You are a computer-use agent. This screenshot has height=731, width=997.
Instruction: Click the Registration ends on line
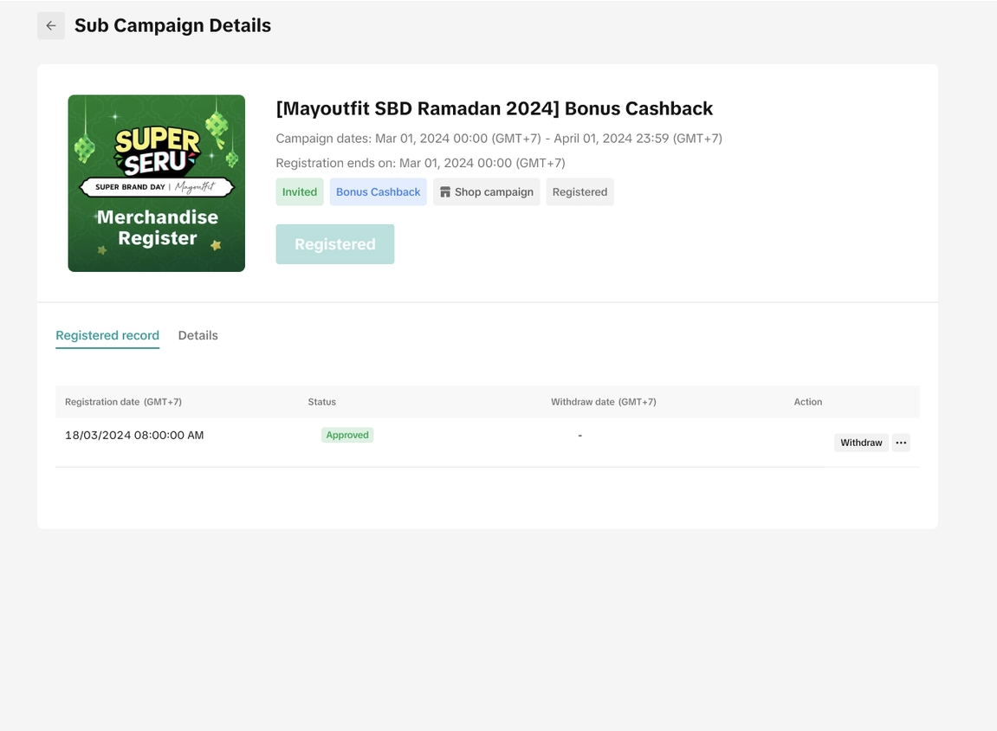click(x=420, y=164)
